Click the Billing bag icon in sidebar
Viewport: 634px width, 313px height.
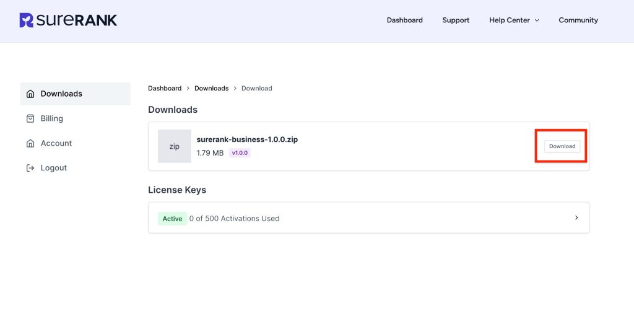30,118
